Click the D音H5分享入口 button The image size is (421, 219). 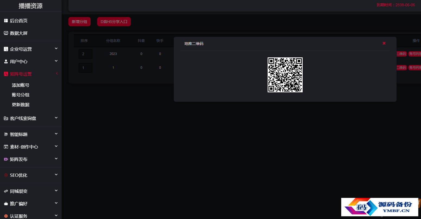[x=114, y=22]
